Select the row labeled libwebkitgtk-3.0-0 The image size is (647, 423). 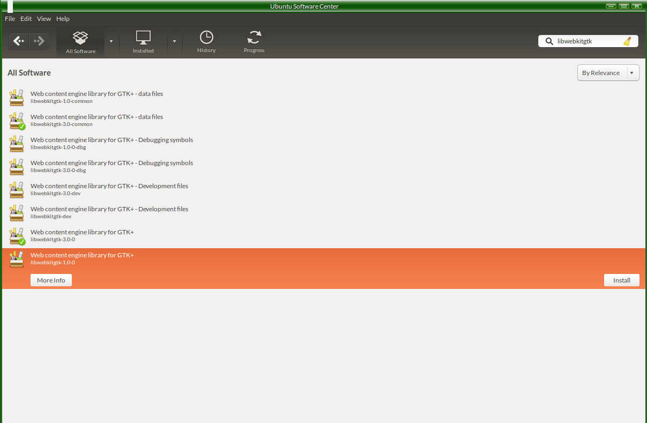[x=324, y=236]
